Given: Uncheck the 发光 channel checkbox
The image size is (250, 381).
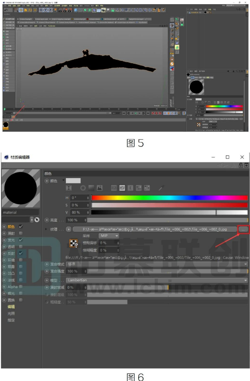Looking at the screenshot, I should click(x=21, y=240).
